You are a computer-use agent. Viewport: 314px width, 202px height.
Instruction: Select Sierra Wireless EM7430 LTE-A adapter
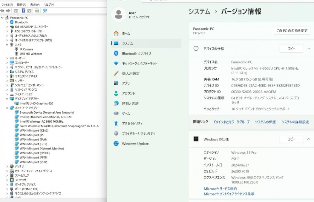[x=59, y=126]
